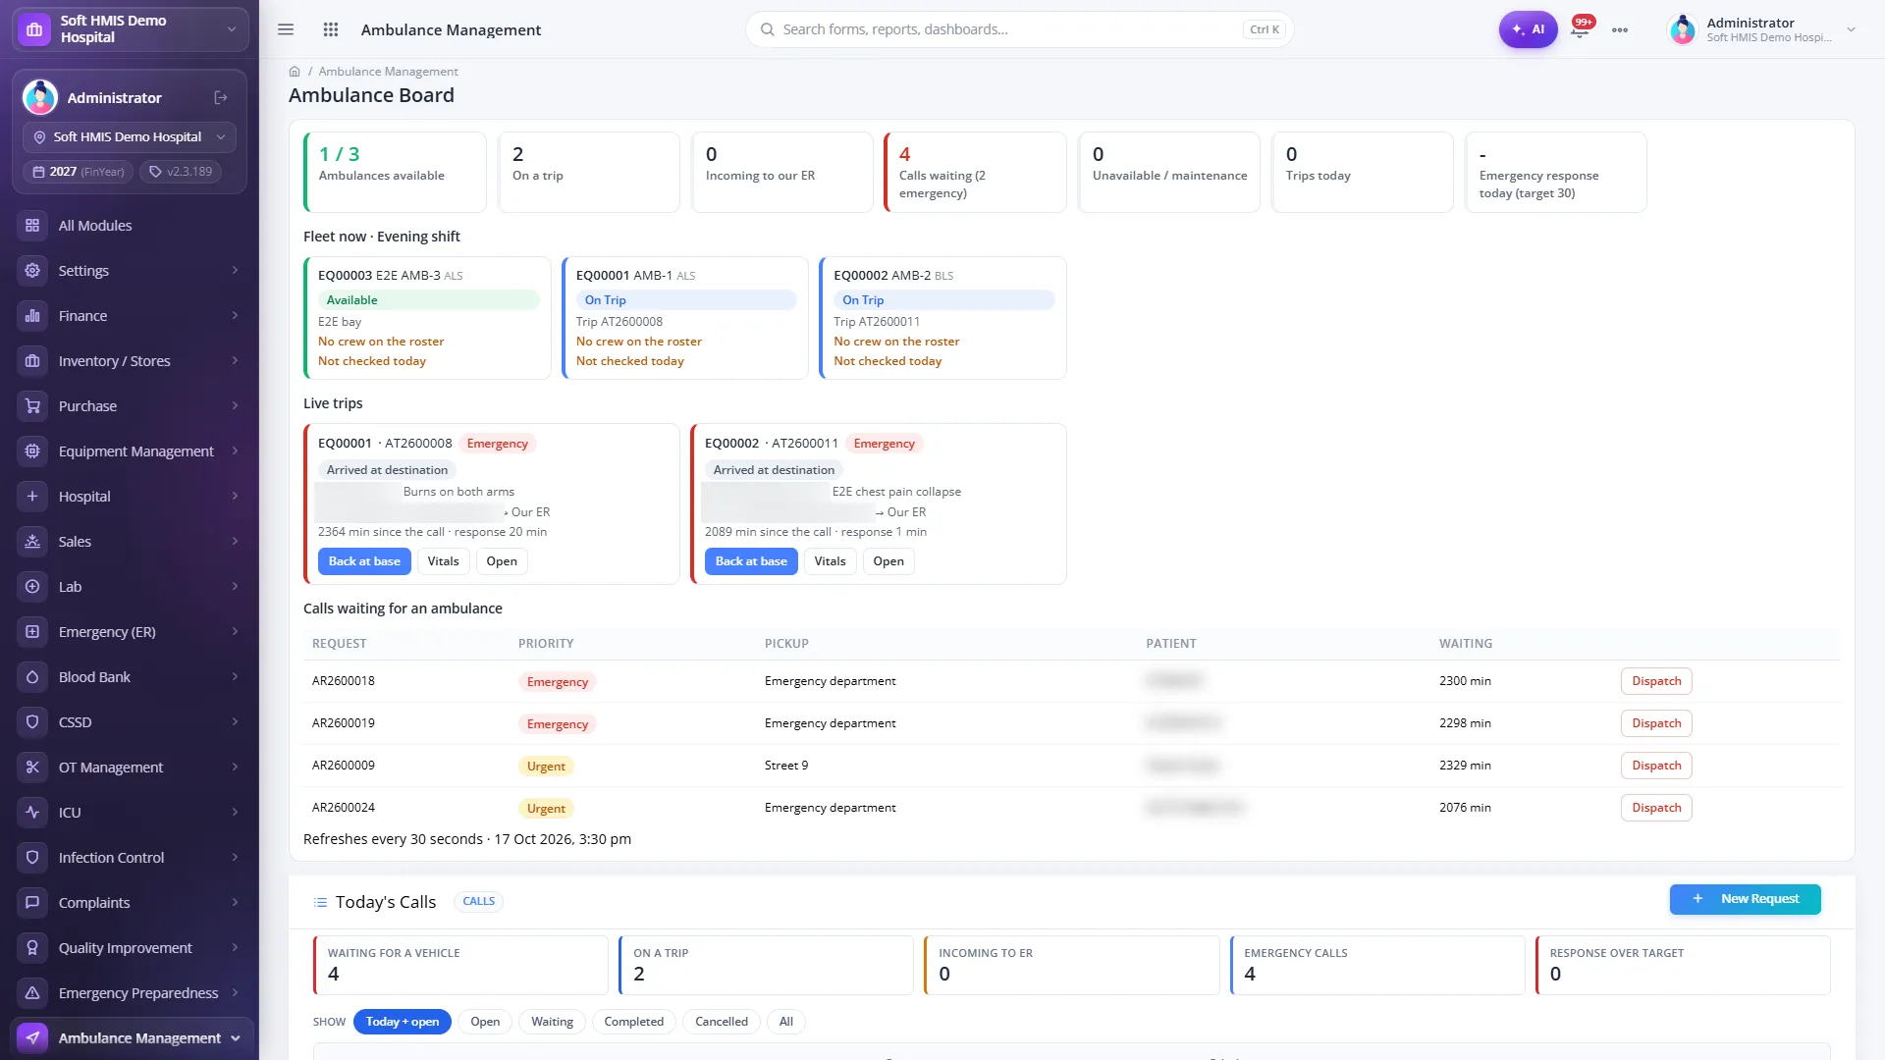Click the logout icon beside Administrator

pos(221,97)
